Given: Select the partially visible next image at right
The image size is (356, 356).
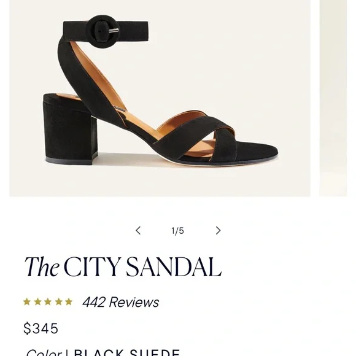Looking at the screenshot, I should [x=333, y=98].
